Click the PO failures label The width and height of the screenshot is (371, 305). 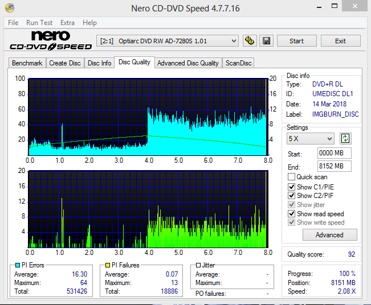pos(211,294)
